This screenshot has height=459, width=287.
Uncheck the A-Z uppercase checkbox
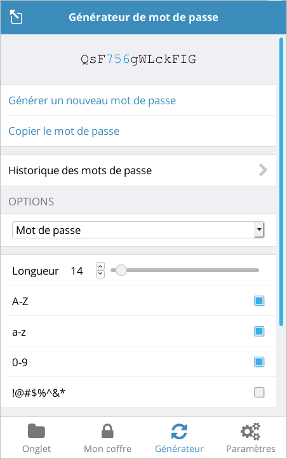259,301
